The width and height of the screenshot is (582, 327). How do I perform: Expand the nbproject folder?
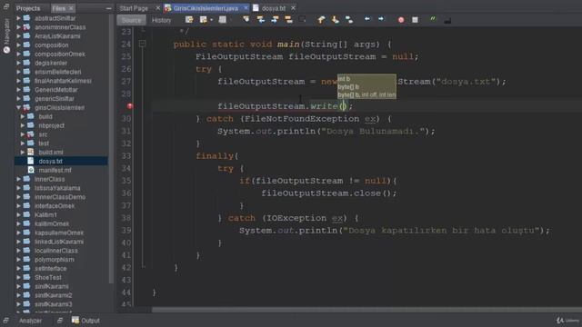pyautogui.click(x=23, y=125)
